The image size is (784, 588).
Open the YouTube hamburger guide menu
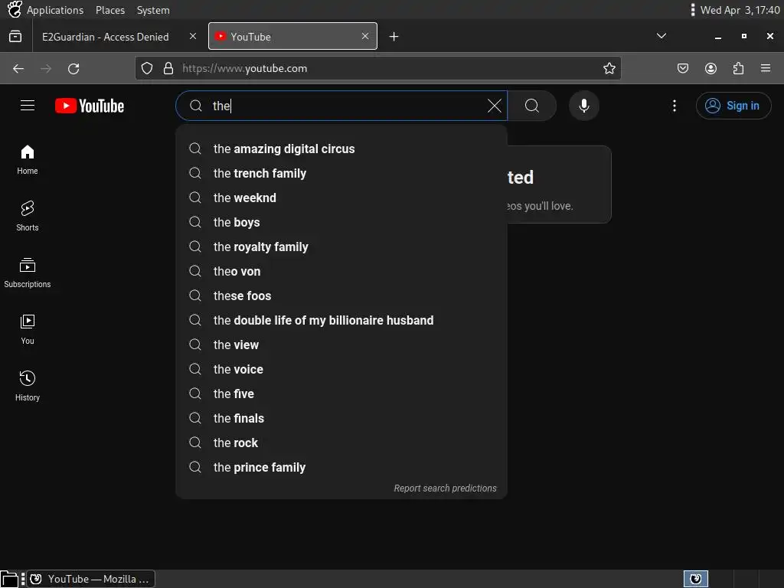click(28, 106)
